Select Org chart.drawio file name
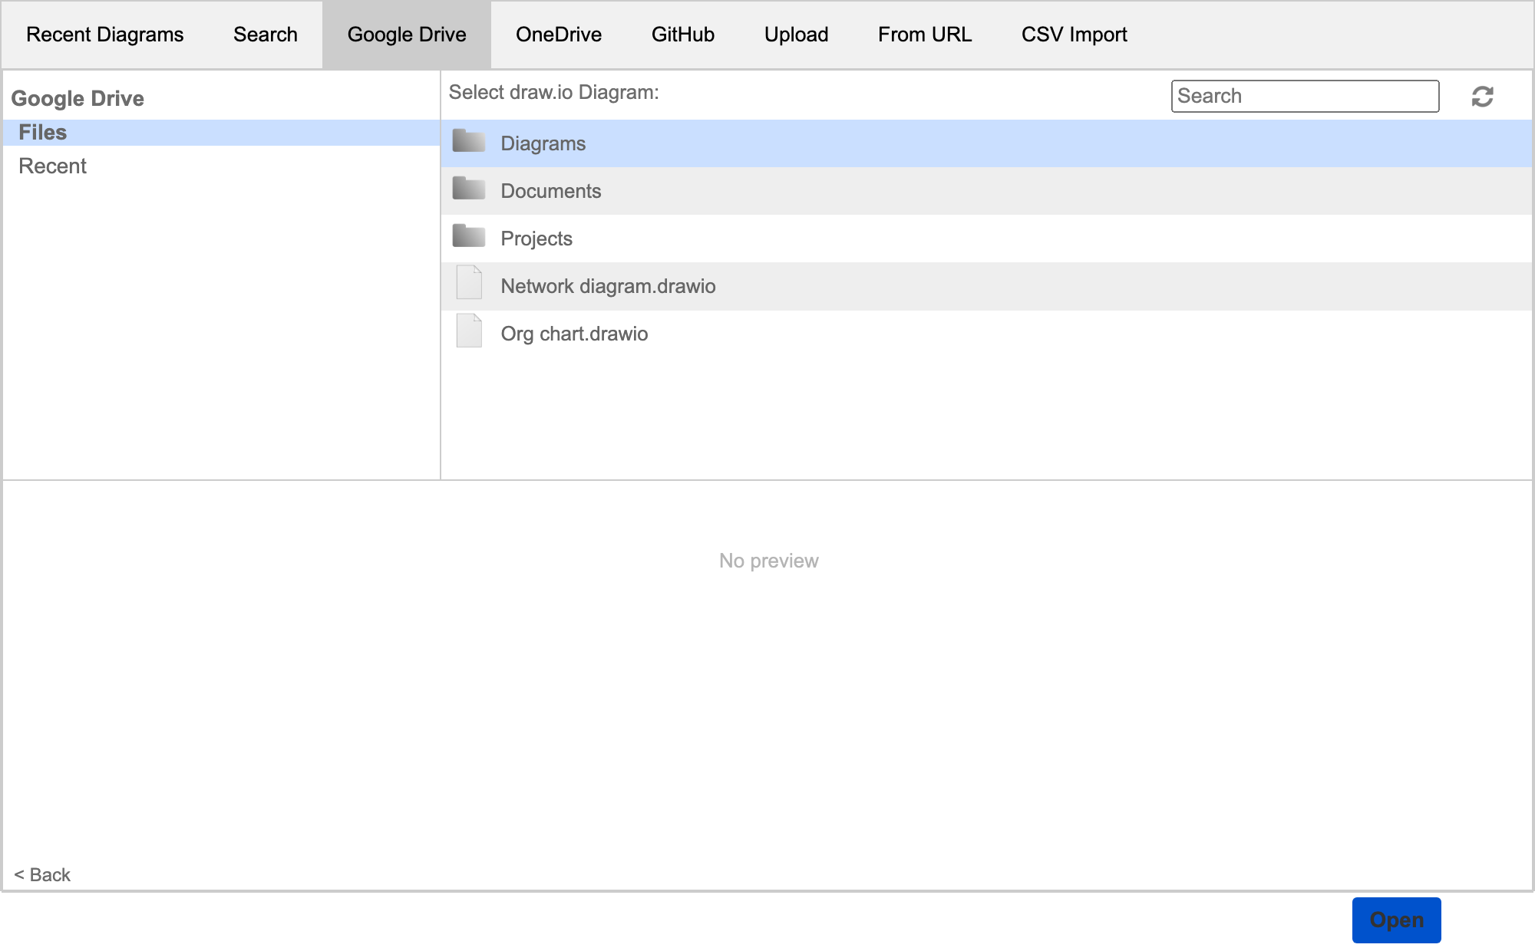This screenshot has height=951, width=1535. pyautogui.click(x=575, y=334)
